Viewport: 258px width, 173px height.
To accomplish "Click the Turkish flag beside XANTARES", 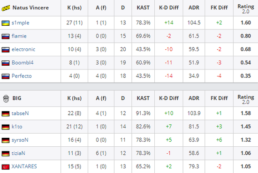I will point(6,167).
